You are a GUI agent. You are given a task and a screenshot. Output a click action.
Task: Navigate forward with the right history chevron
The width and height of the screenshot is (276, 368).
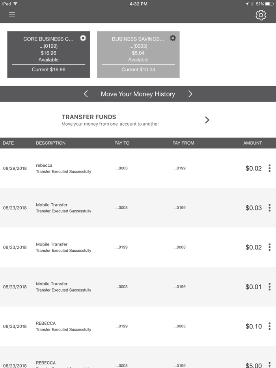coord(190,94)
